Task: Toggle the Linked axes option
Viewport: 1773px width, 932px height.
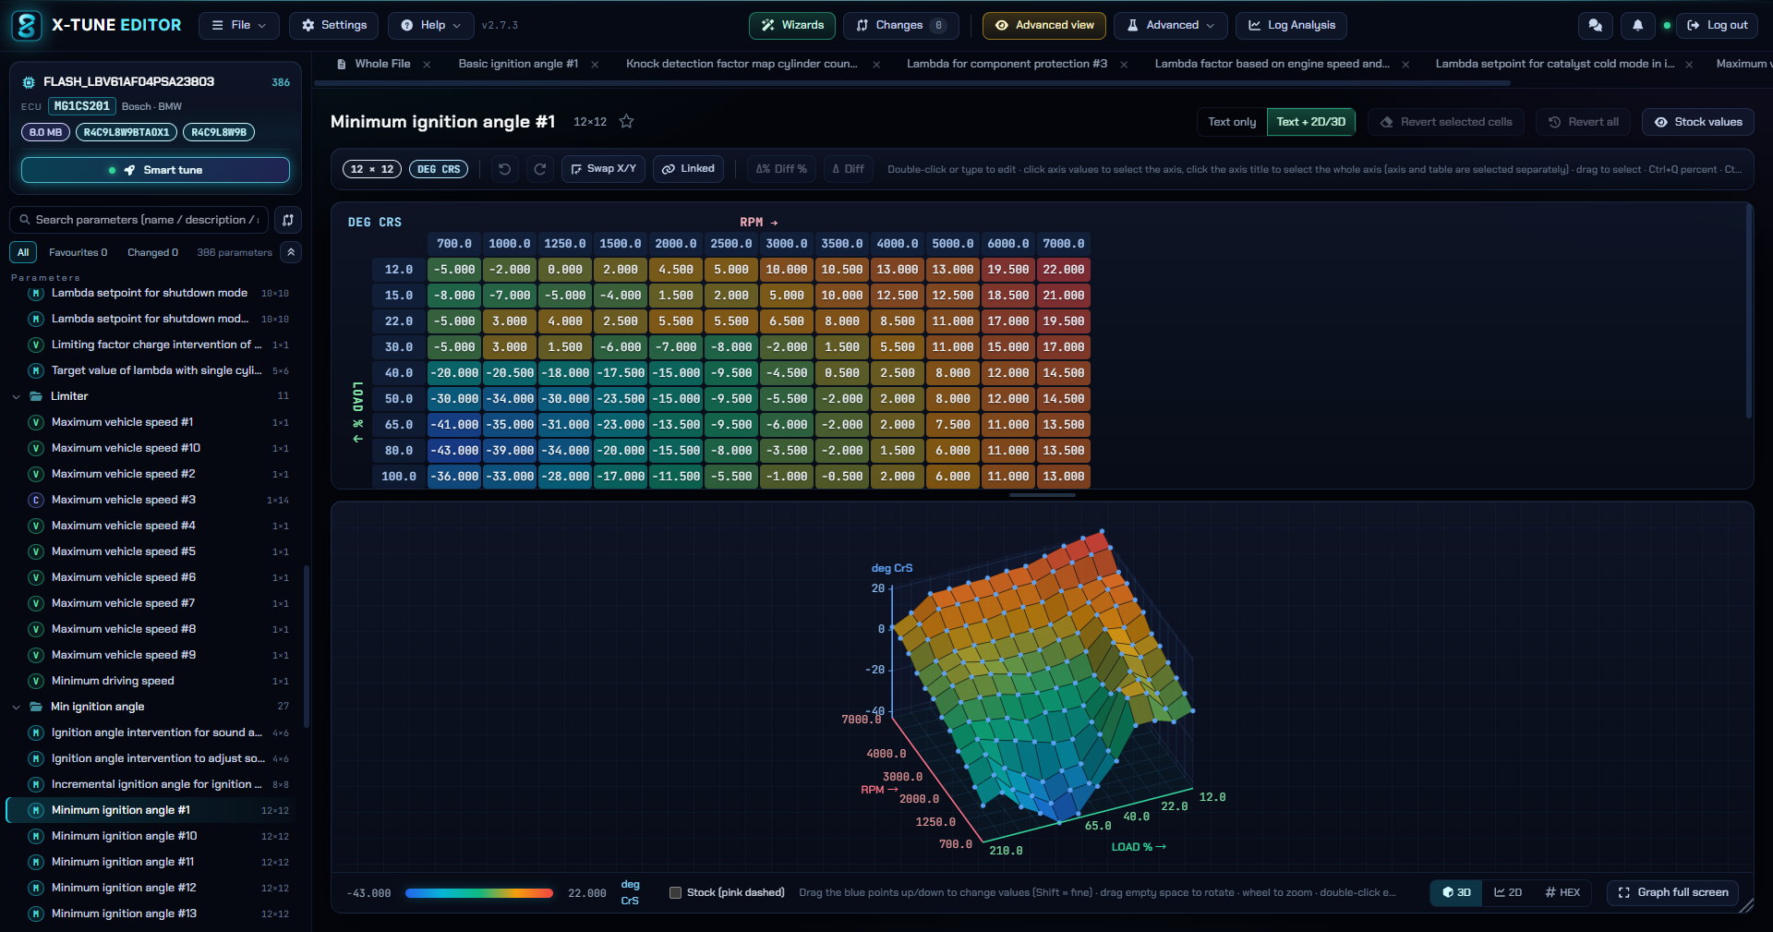Action: (689, 169)
